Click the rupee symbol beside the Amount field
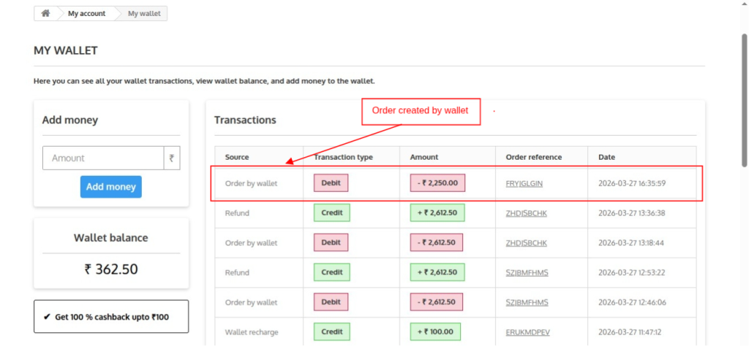The width and height of the screenshot is (749, 346). (171, 158)
